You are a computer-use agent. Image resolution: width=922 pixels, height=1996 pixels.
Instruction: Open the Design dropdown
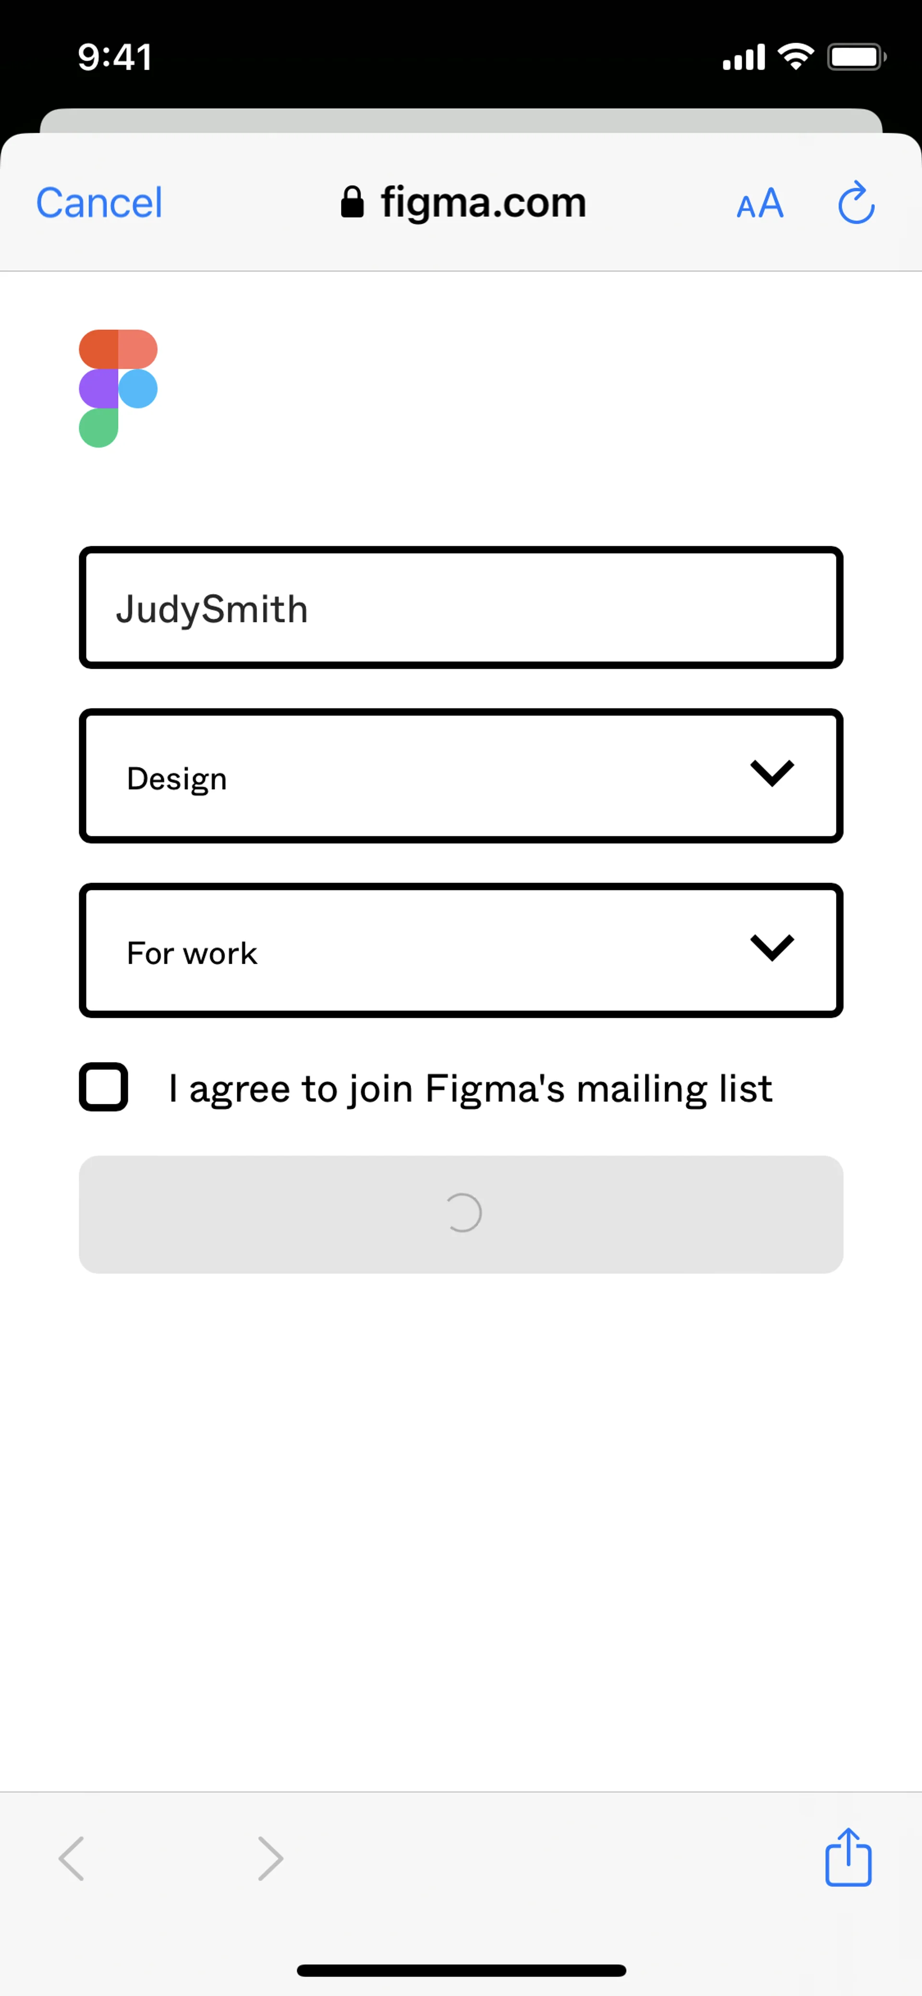[x=460, y=775]
